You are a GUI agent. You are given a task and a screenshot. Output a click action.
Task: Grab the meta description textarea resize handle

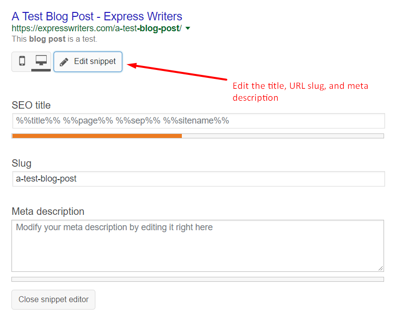point(381,268)
